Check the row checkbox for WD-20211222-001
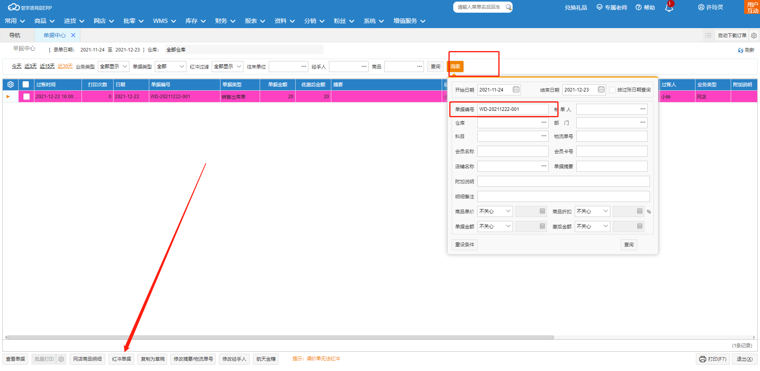760x371 pixels. 27,97
